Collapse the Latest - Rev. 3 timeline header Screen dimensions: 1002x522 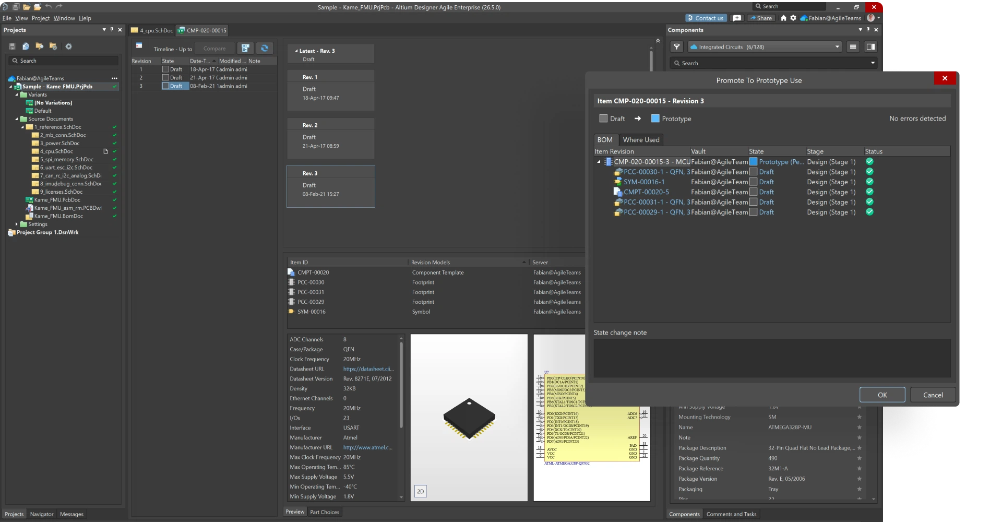(x=296, y=51)
